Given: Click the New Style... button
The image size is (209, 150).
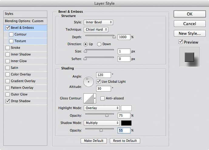Looking at the screenshot, I should click(x=190, y=33).
